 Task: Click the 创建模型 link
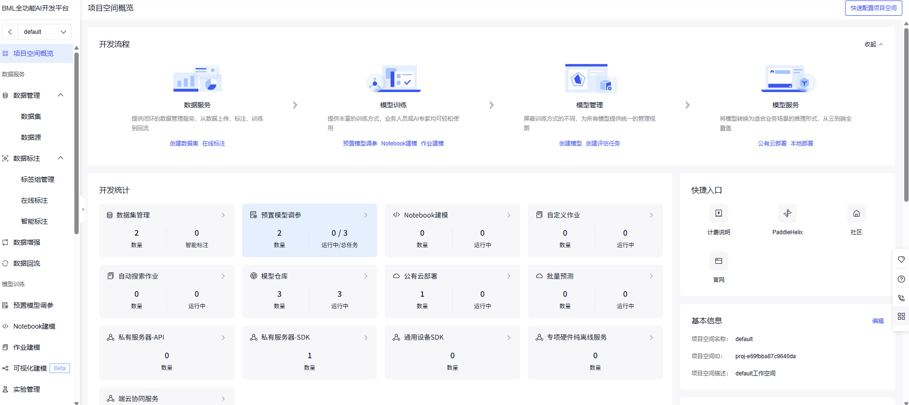(x=570, y=144)
